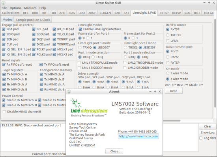Screen dimensions: 217x157
Task: Click the 'LMS7002 Software' heading
Action: 135,104
